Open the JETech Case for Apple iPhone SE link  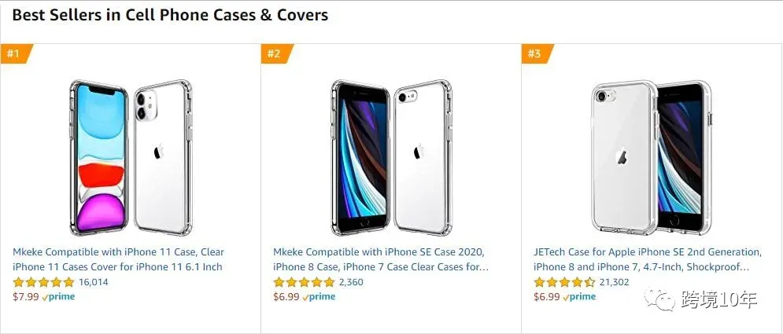(647, 259)
